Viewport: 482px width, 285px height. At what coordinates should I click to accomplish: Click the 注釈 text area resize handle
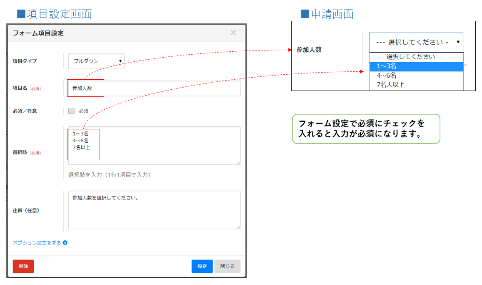238,227
